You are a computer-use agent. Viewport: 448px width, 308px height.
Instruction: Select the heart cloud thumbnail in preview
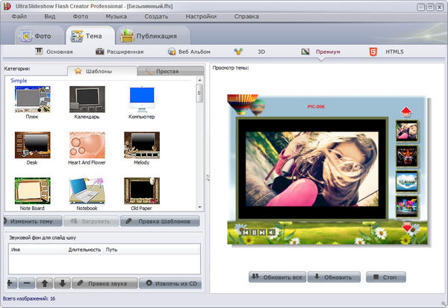pos(407,182)
